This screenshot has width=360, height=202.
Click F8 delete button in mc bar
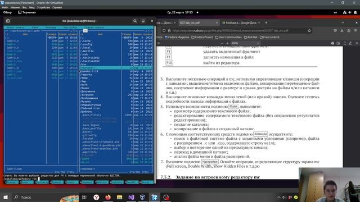pos(116,182)
